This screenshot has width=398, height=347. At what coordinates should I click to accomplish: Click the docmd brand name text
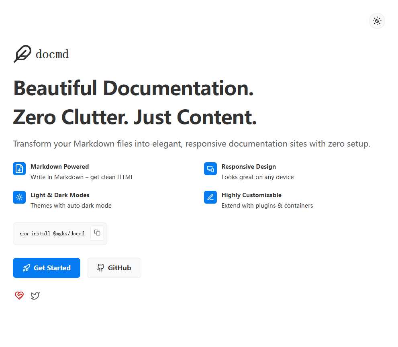[x=52, y=54]
